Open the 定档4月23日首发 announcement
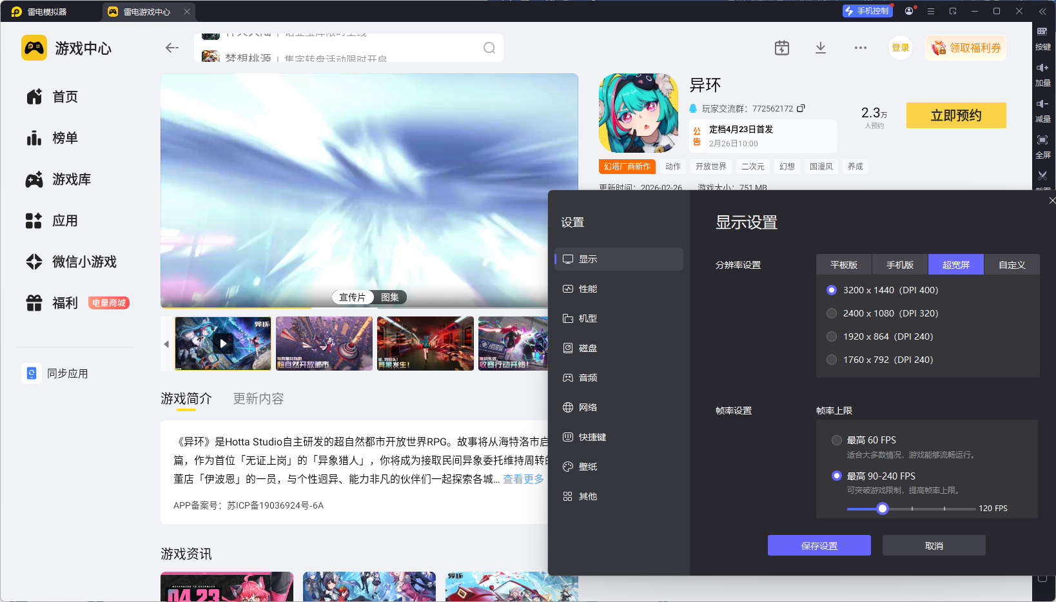Image resolution: width=1056 pixels, height=602 pixels. (763, 136)
